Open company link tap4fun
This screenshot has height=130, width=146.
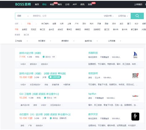pos(92,94)
